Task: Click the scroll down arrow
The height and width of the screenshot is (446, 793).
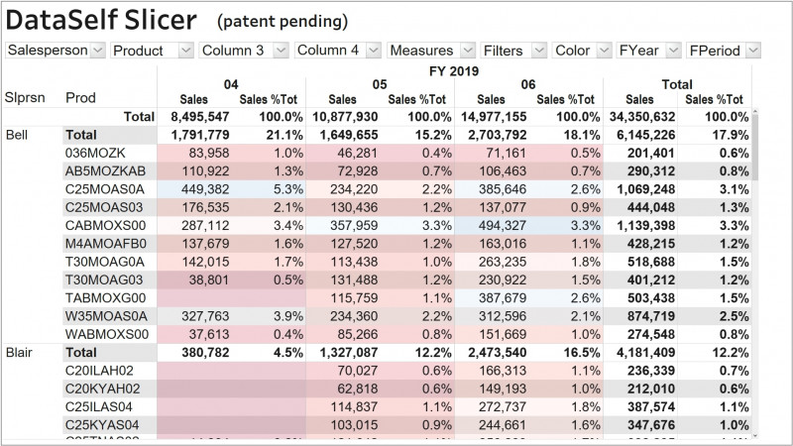Action: 755,435
